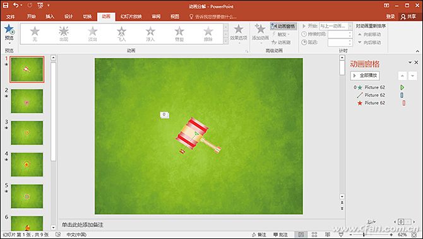
Task: Switch to the 切换 ribbon tab
Action: tap(87, 16)
